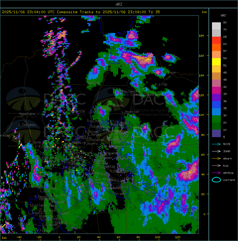Image resolution: width=238 pixels, height=241 pixels.
Task: Click the C_Guido place label
Action: pyautogui.click(x=35, y=142)
